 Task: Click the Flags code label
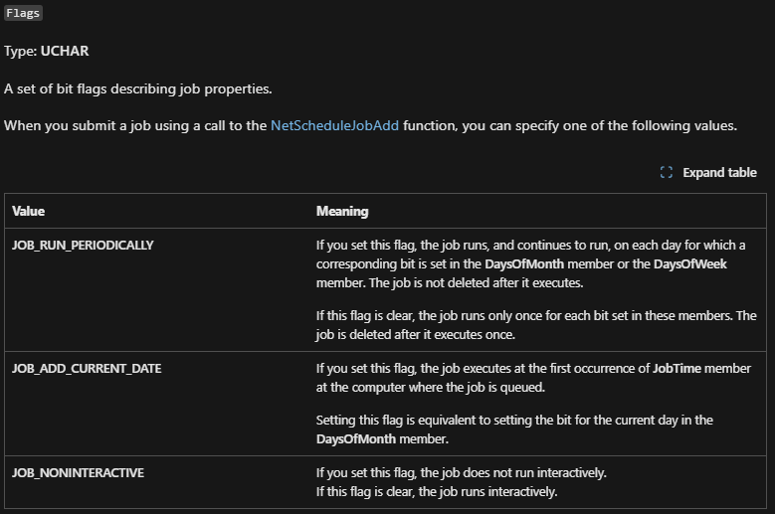pyautogui.click(x=23, y=13)
